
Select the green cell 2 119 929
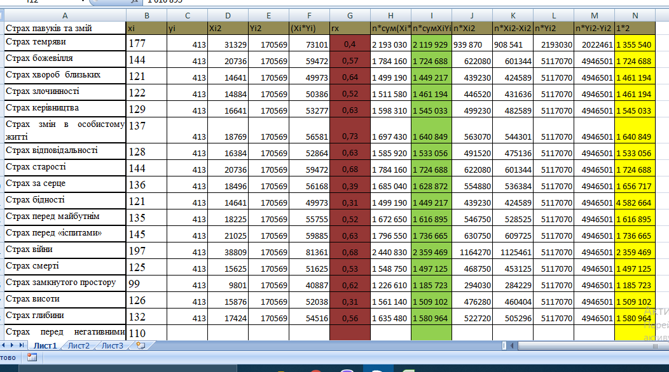pos(431,43)
